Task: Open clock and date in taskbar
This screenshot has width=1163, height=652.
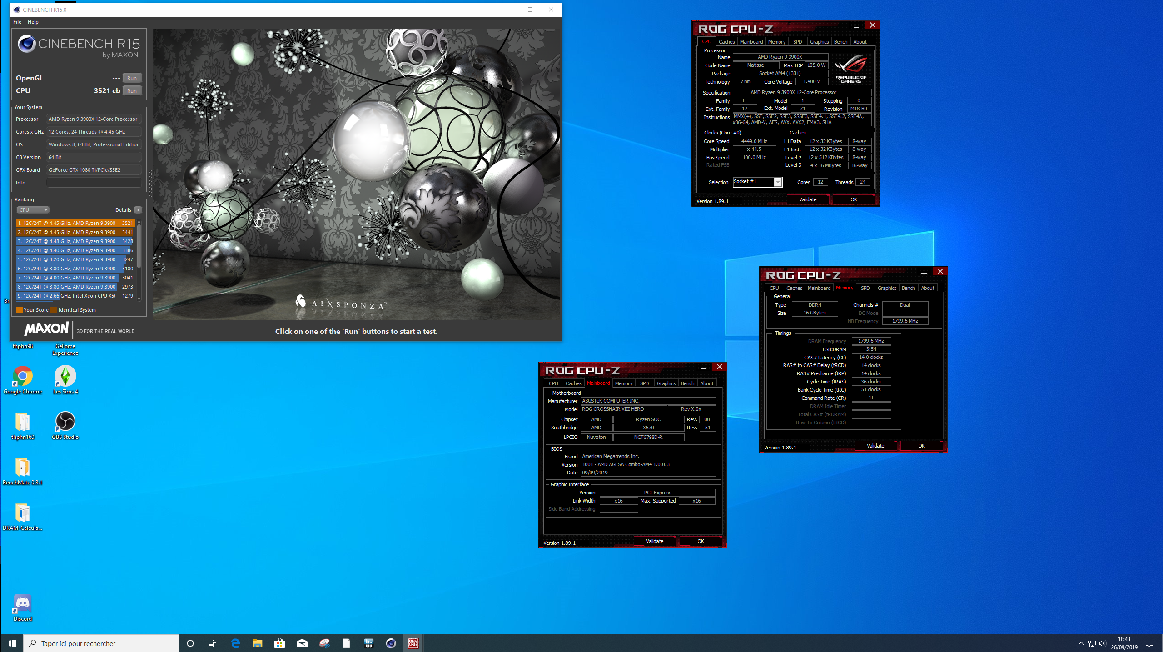Action: 1124,643
